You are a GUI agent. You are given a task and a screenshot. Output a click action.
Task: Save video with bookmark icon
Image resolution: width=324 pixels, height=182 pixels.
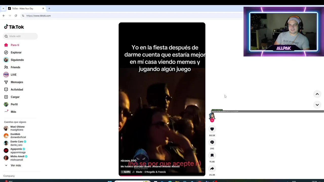(x=212, y=155)
